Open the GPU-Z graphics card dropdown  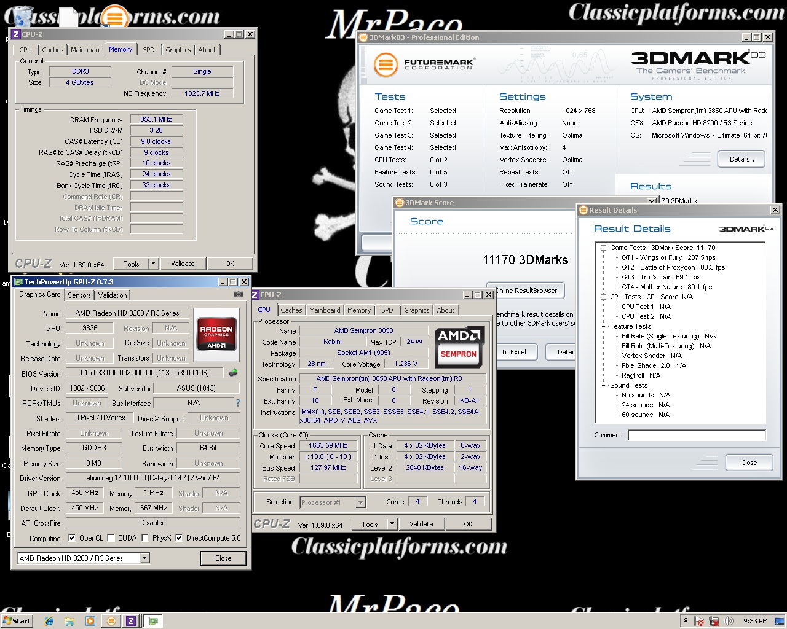click(145, 558)
